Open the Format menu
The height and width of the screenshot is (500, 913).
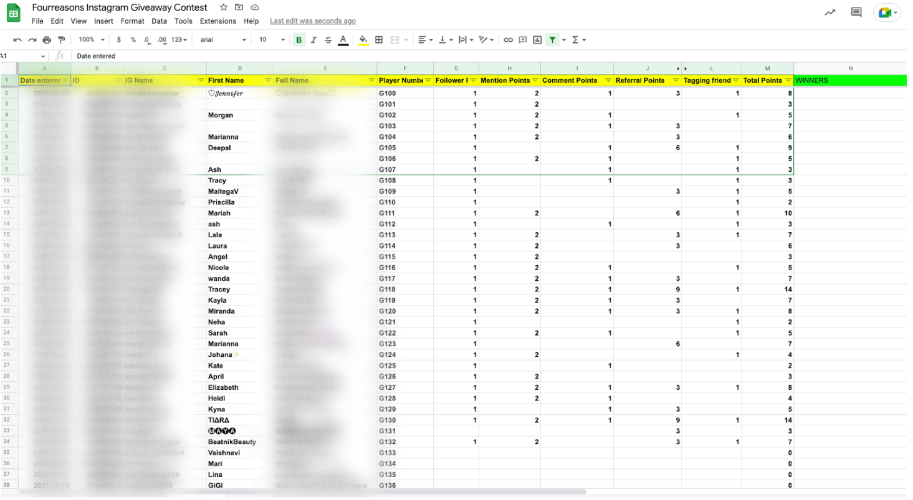(132, 21)
